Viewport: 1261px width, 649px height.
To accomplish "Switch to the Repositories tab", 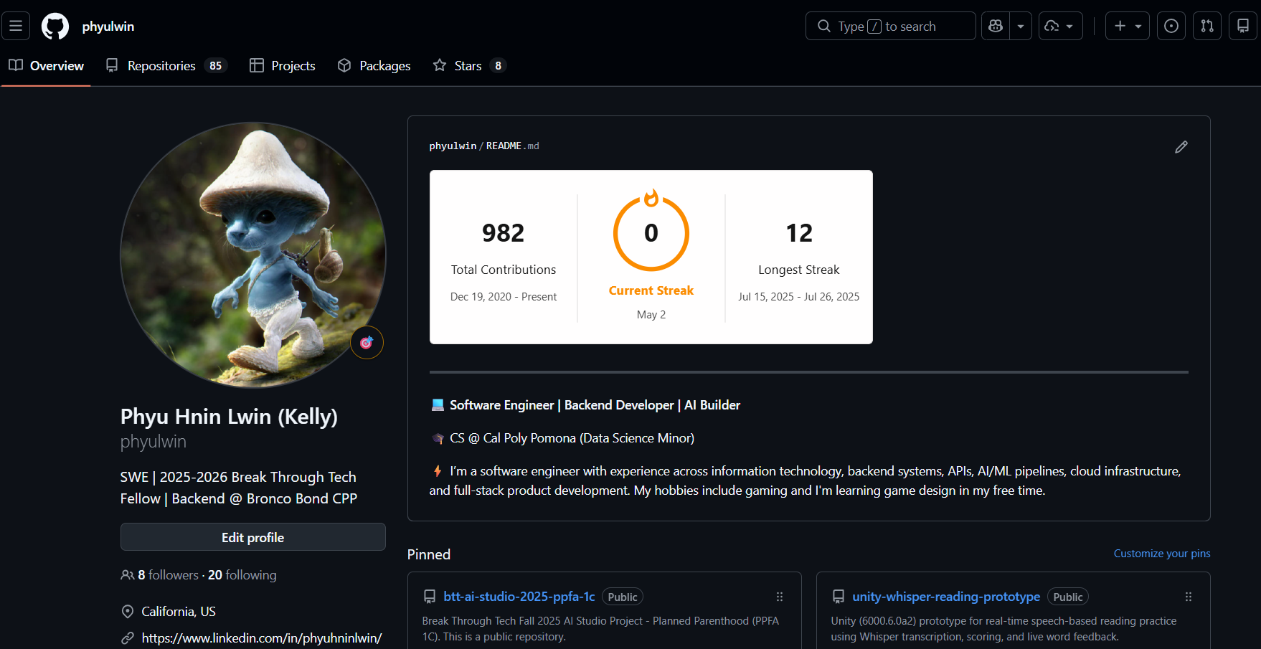I will point(166,65).
